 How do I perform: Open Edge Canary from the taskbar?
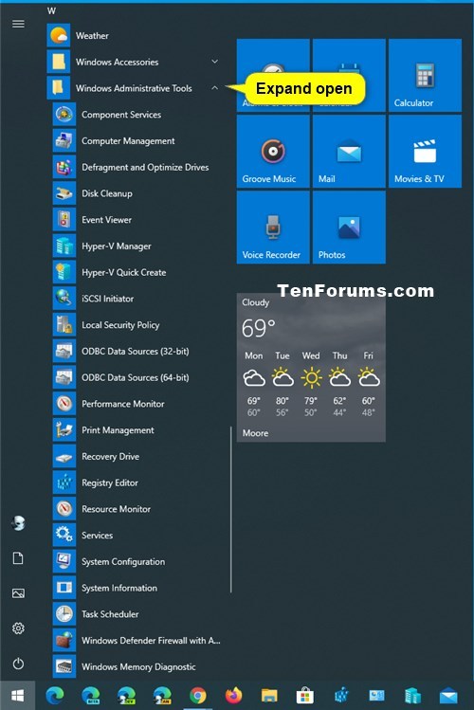(x=162, y=695)
